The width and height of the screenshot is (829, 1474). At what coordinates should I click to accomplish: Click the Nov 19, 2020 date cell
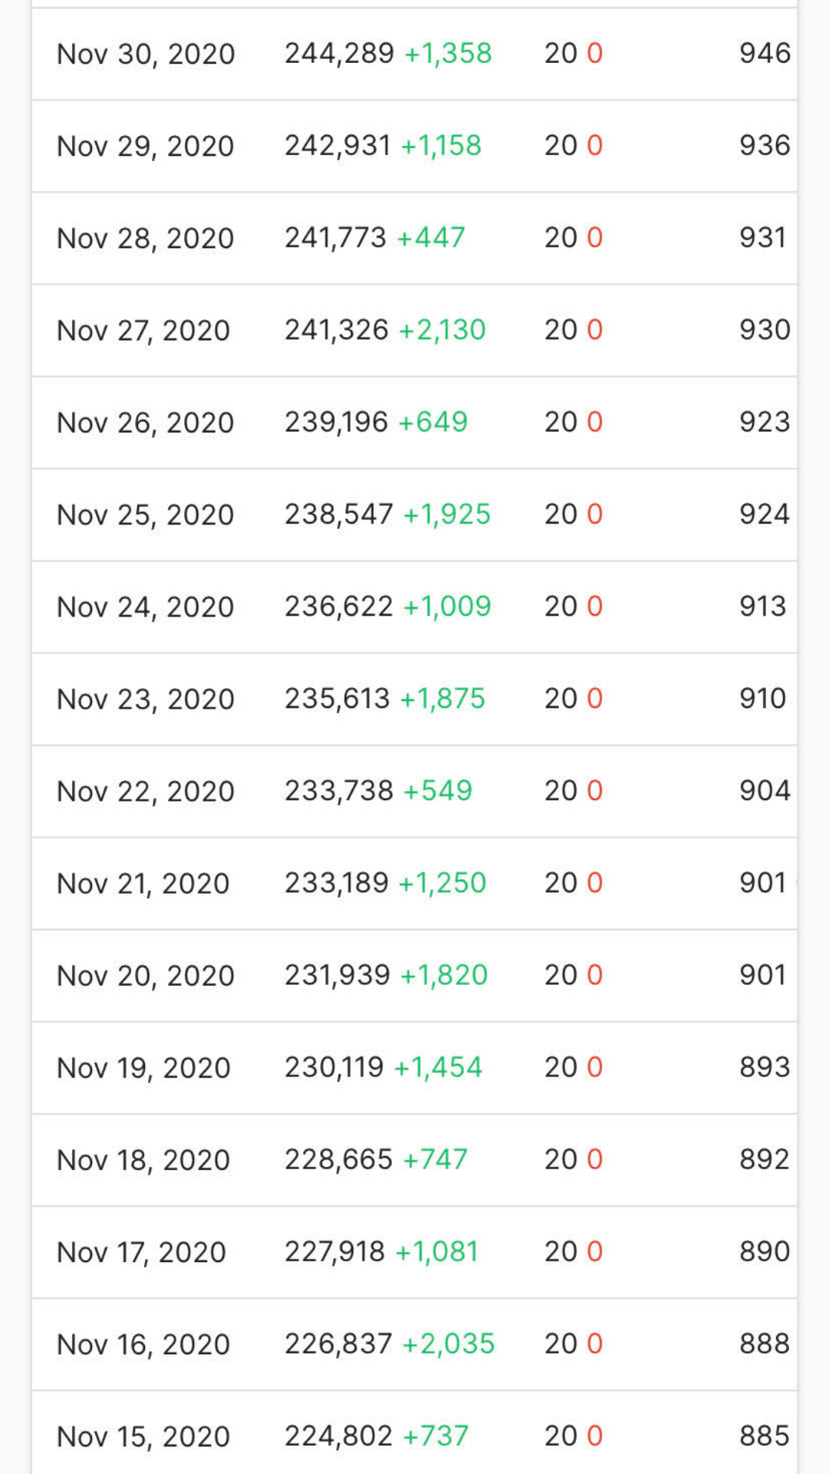tap(144, 1067)
